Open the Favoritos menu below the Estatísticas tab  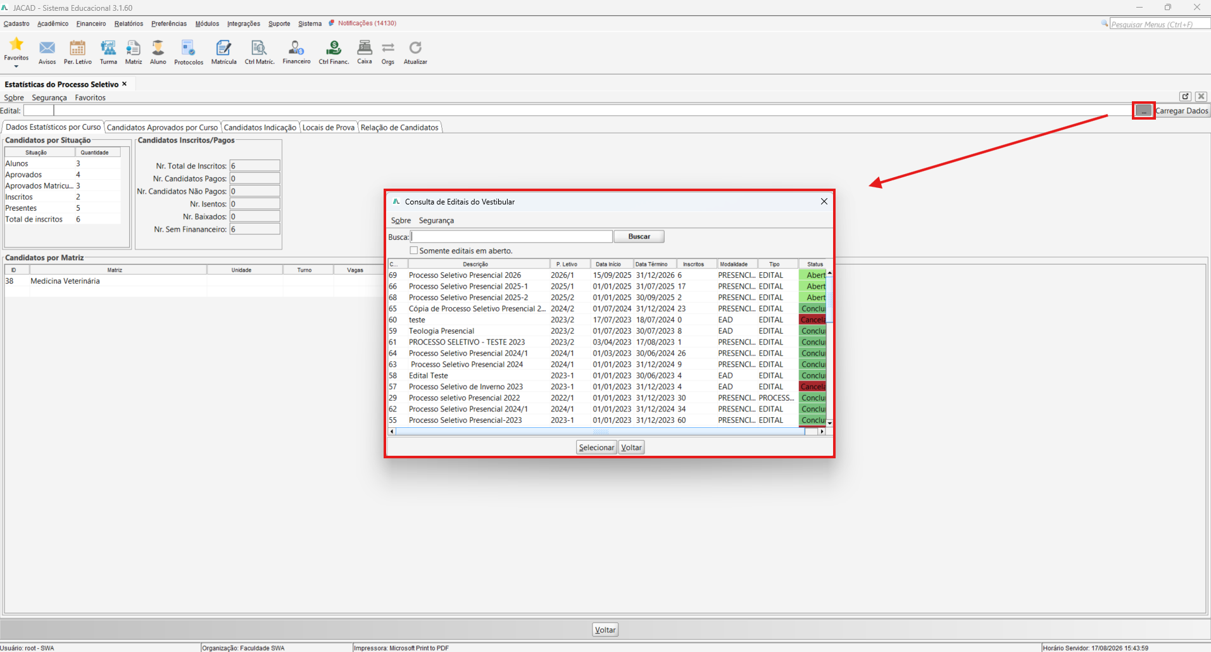coord(90,97)
